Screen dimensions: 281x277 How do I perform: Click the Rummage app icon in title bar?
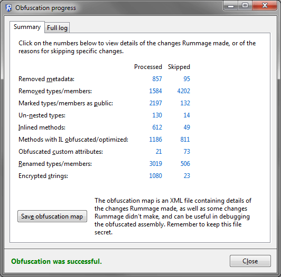[x=8, y=8]
